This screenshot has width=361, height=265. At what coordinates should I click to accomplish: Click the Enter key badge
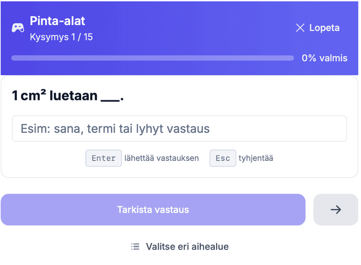[x=103, y=158]
